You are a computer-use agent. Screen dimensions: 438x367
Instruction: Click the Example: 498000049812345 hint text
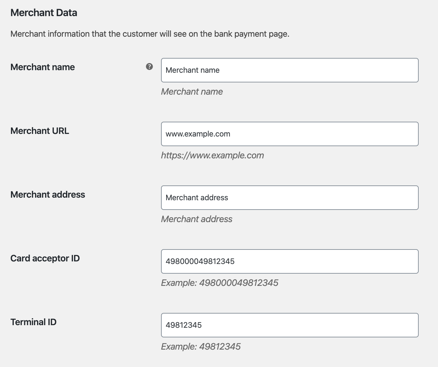219,283
